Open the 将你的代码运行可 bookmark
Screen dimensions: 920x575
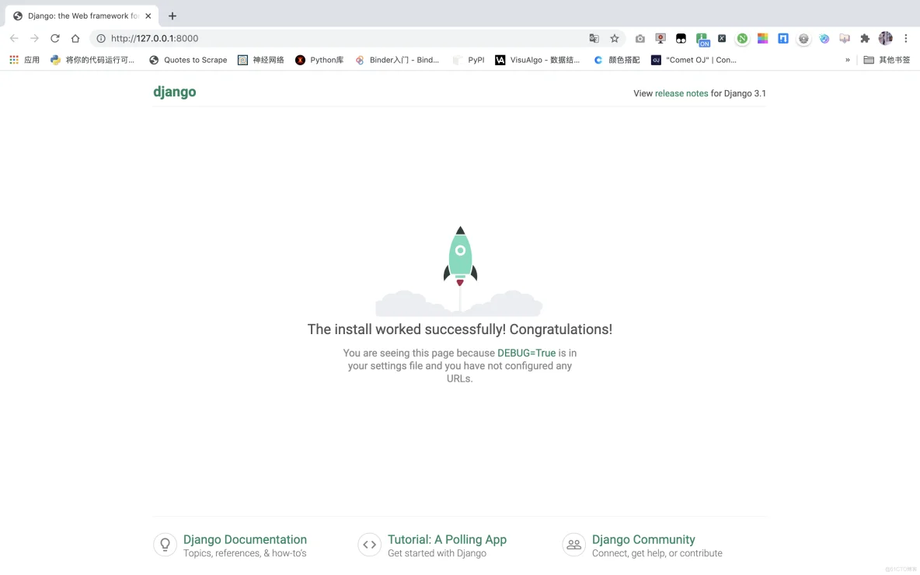[92, 60]
